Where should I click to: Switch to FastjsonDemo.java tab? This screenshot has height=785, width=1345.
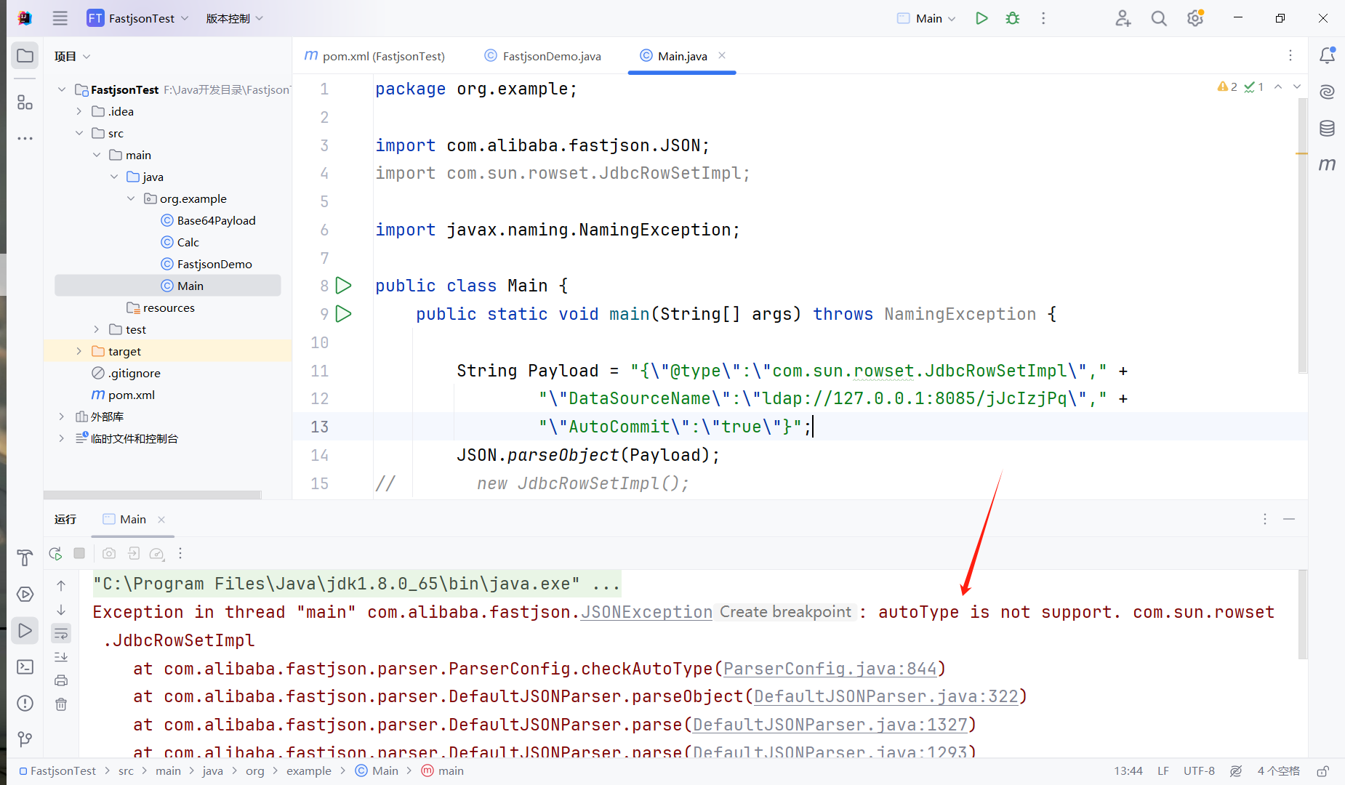click(x=543, y=56)
